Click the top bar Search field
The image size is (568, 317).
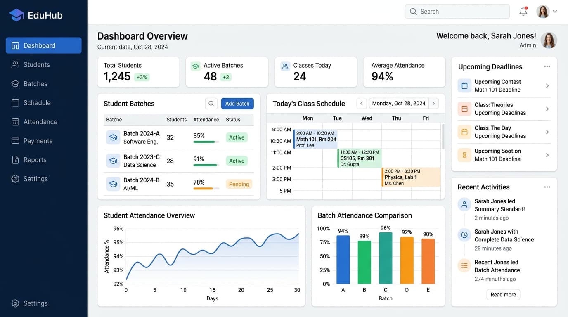[457, 12]
